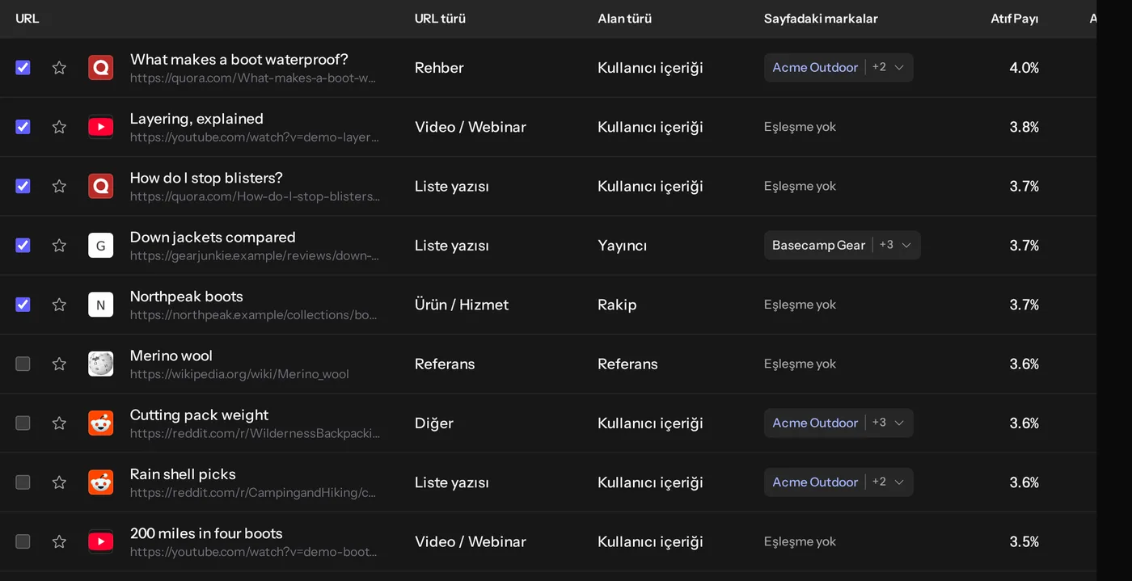
Task: Check the 'Merino wool' row checkbox
Action: (x=23, y=364)
